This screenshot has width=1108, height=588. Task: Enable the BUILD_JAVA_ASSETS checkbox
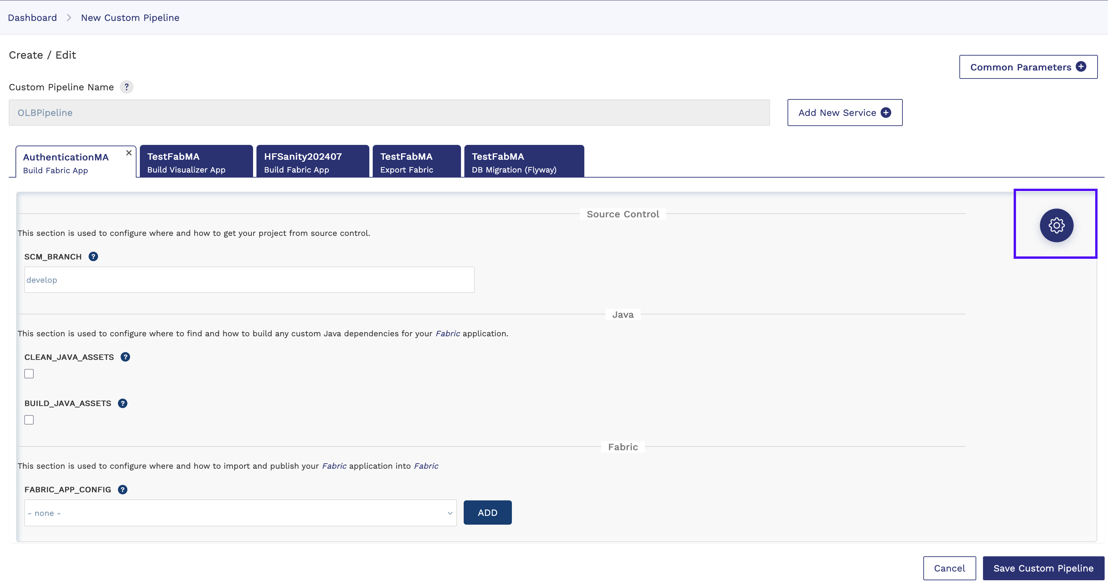(29, 420)
